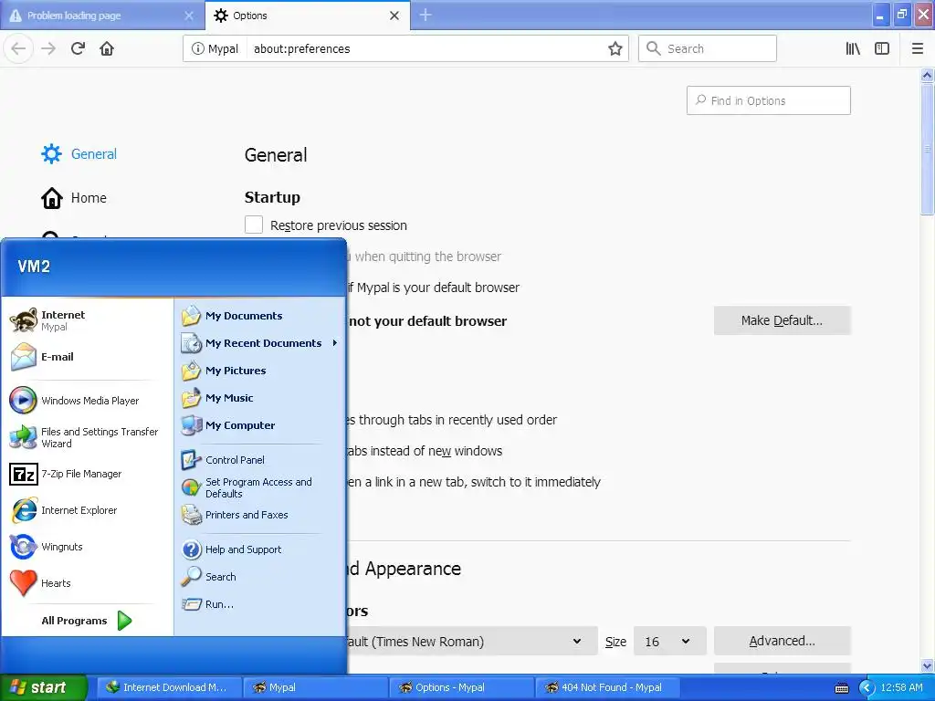Click the 12:58 AM taskbar clock
This screenshot has width=935, height=701.
point(901,687)
